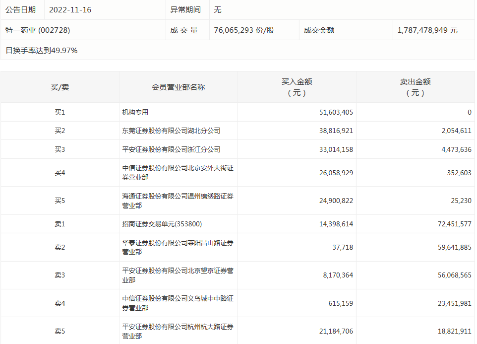Viewport: 477px width, 344px height.
Task: Select 机构专用 sell amount 0
Action: point(470,112)
